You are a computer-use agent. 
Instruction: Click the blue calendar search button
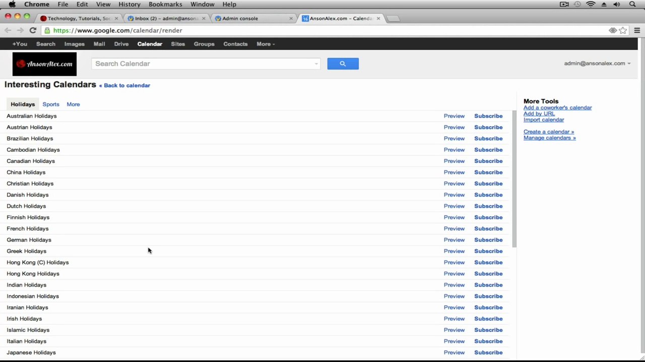[343, 63]
